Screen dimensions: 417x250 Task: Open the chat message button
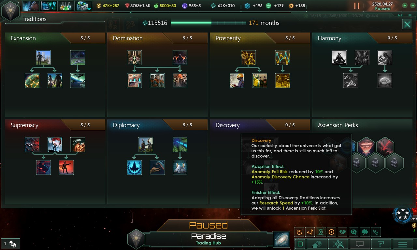[359, 244]
